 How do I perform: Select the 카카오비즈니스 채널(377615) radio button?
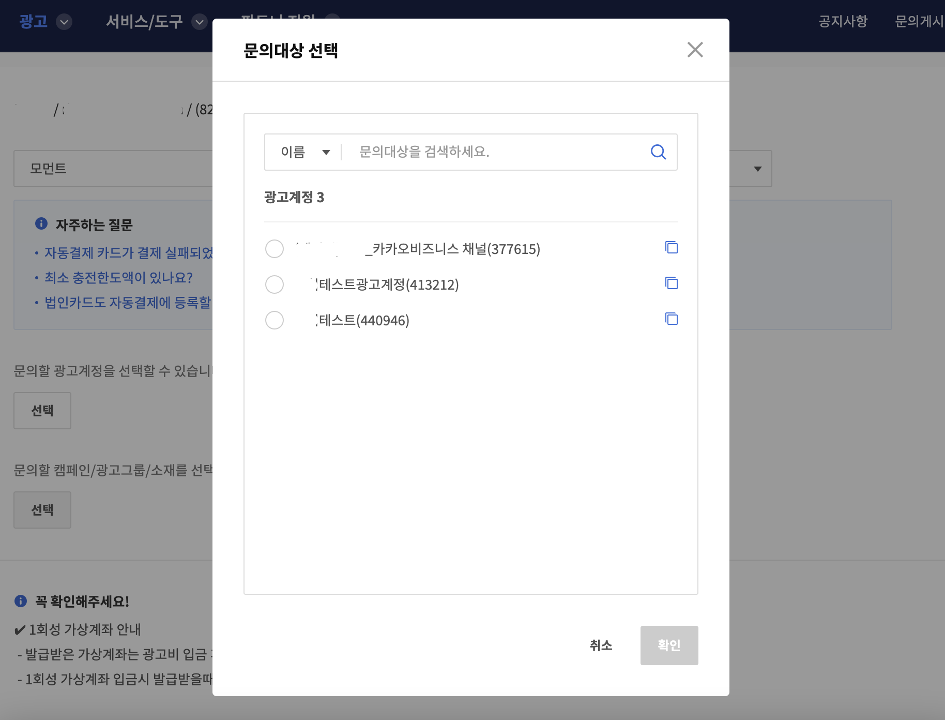coord(275,249)
